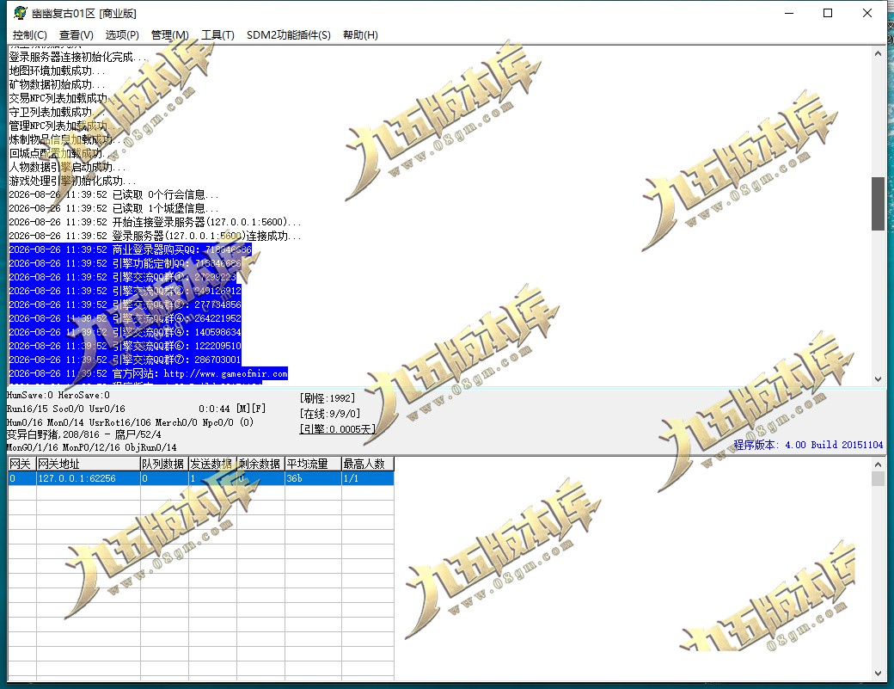894x689 pixels.
Task: Click the 剩余数据 column header
Action: point(260,464)
